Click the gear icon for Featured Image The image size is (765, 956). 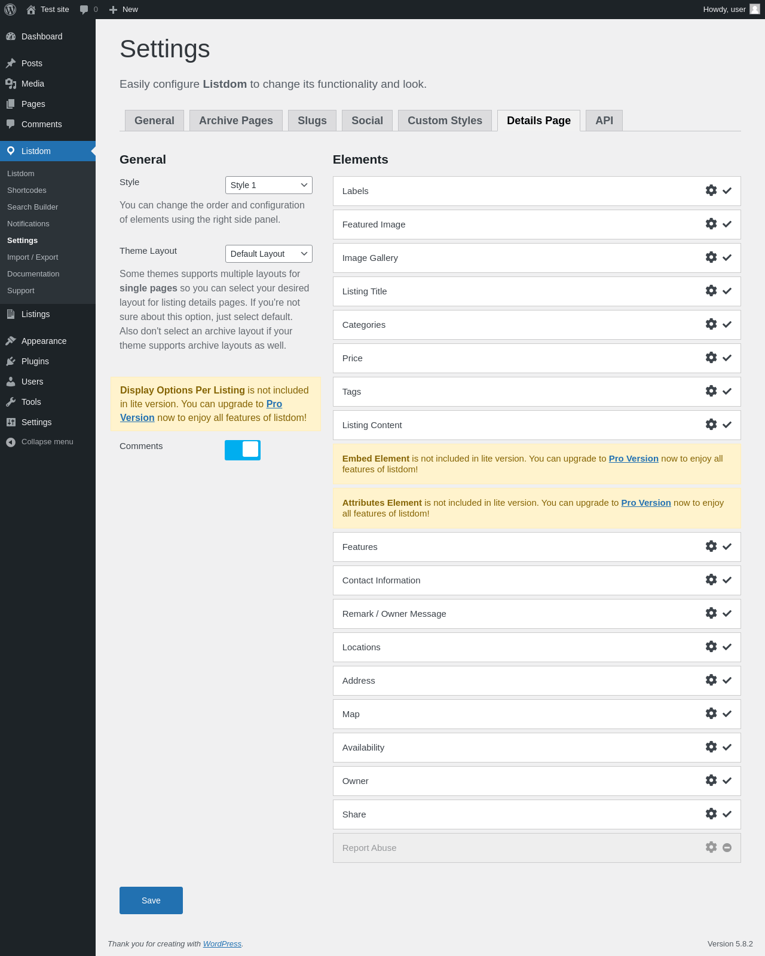point(711,224)
